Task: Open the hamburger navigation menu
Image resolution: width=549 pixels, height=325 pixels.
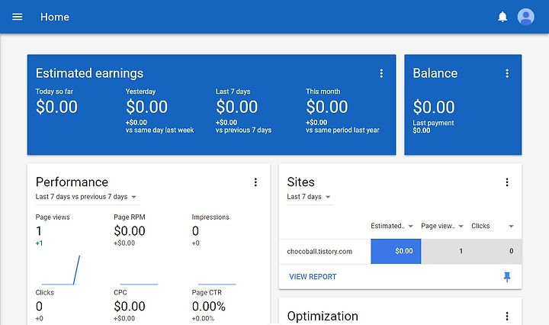Action: (17, 17)
